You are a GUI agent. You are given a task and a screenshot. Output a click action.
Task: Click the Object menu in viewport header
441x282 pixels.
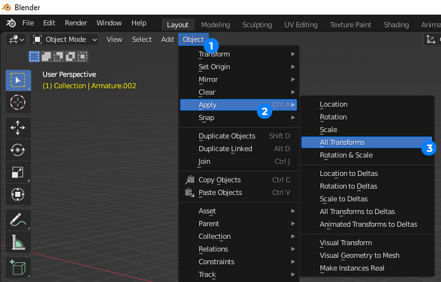(x=194, y=39)
